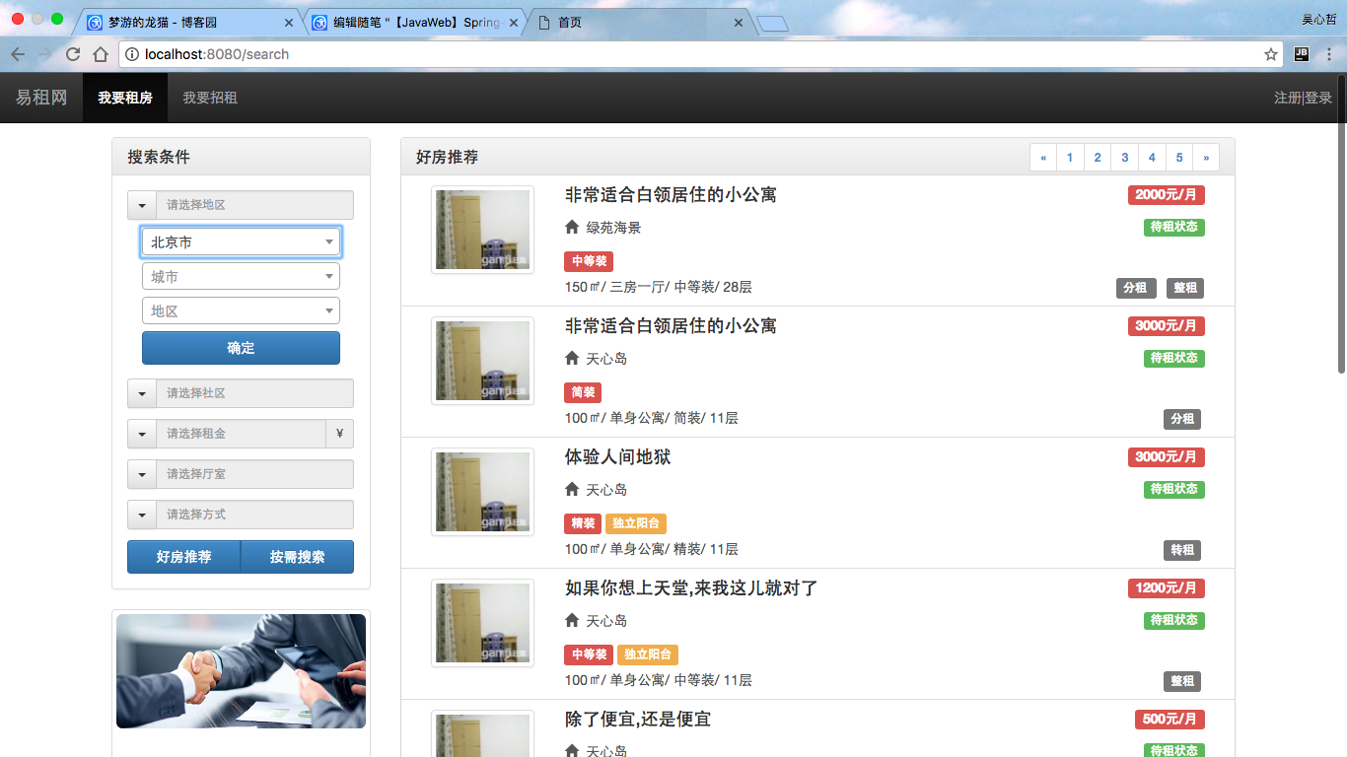Click the 搜索条件 panel heading

pos(242,157)
